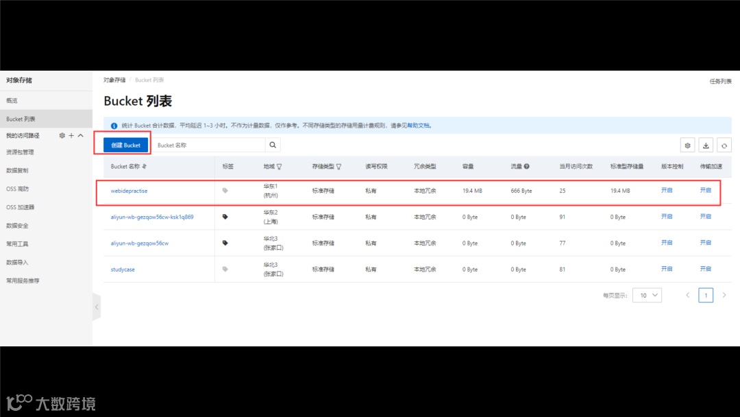Open the studycase bucket
This screenshot has width=740, height=417.
(123, 269)
